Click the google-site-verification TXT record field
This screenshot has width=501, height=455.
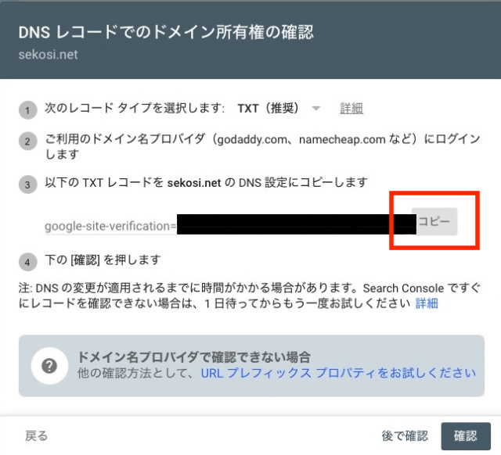227,226
